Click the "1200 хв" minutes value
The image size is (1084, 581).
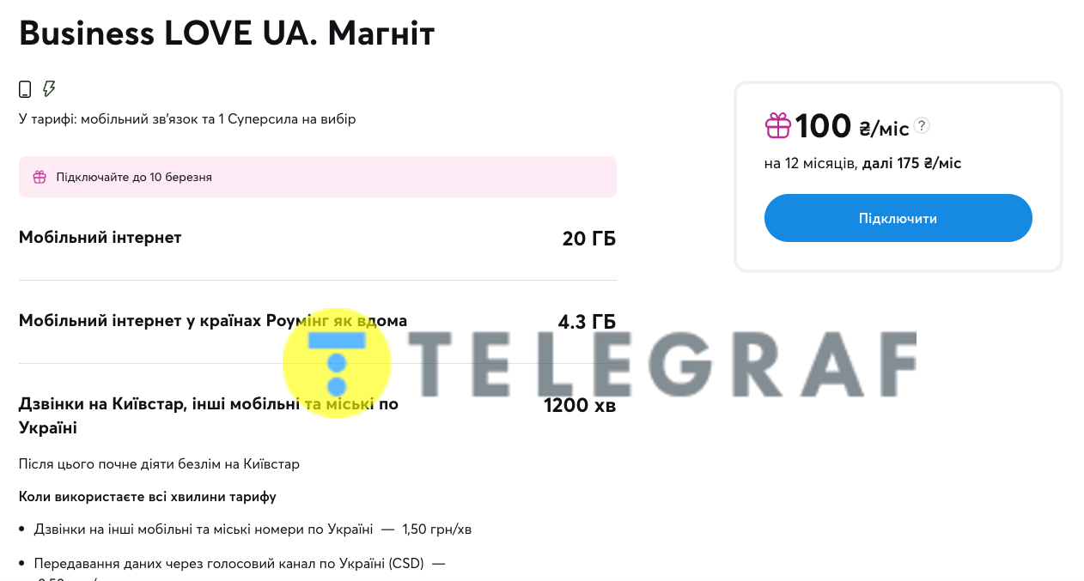(580, 405)
